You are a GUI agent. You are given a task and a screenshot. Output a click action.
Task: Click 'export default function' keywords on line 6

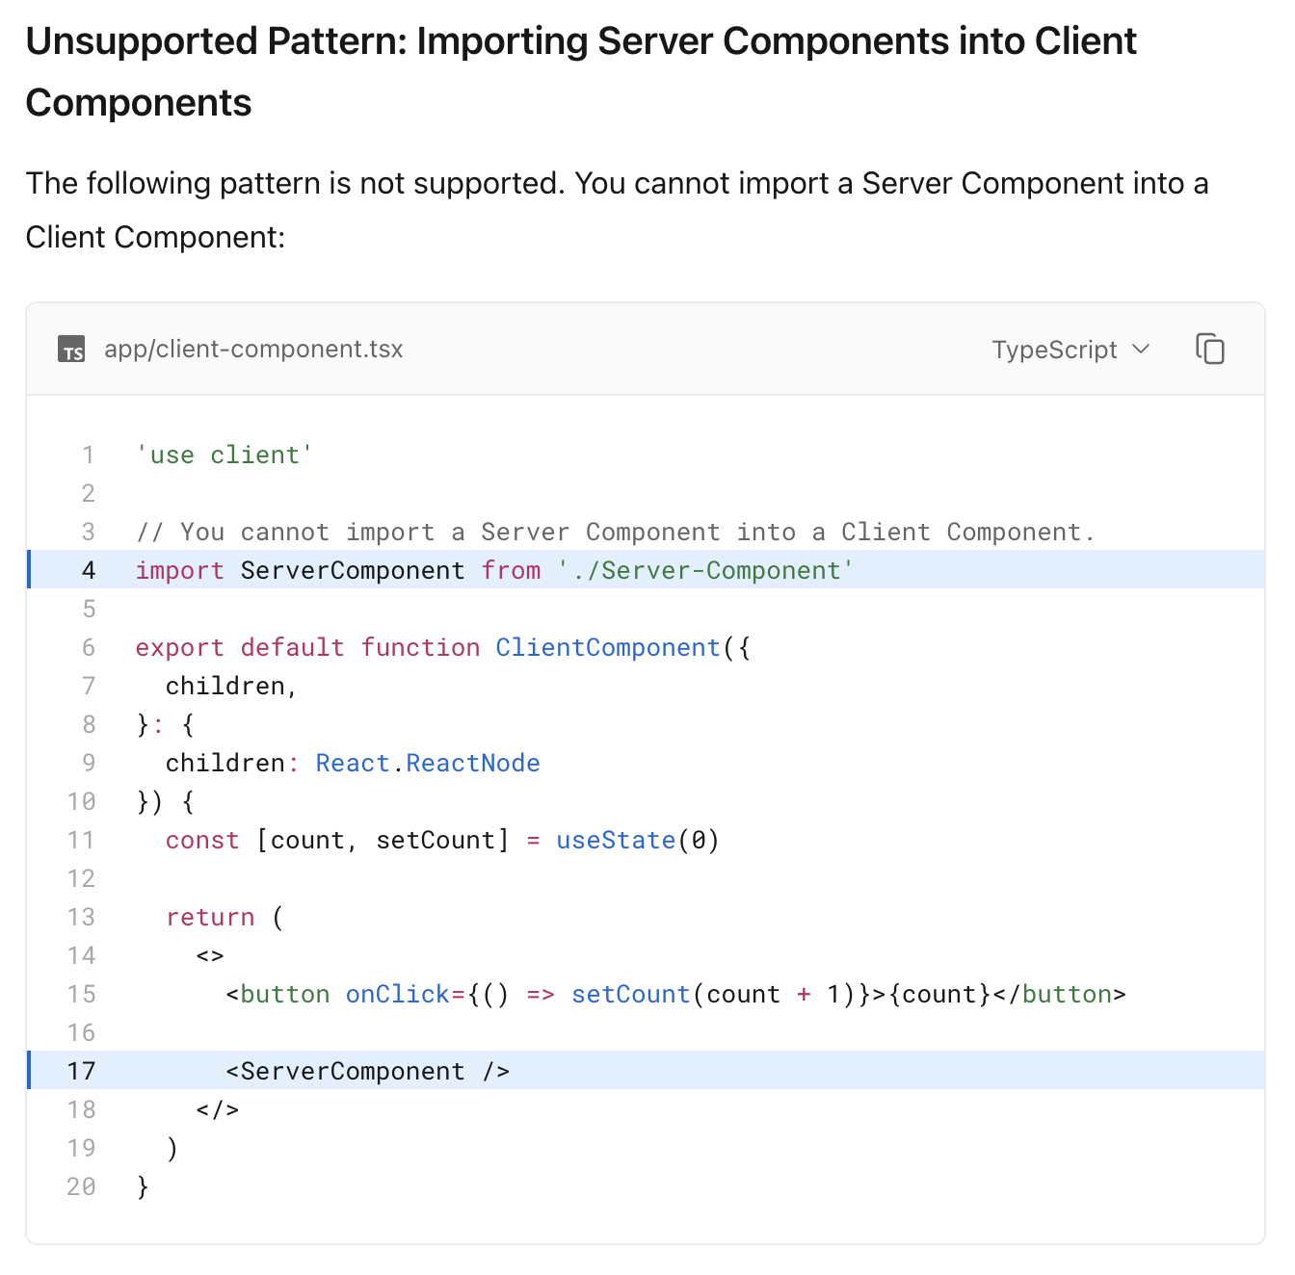coord(307,647)
